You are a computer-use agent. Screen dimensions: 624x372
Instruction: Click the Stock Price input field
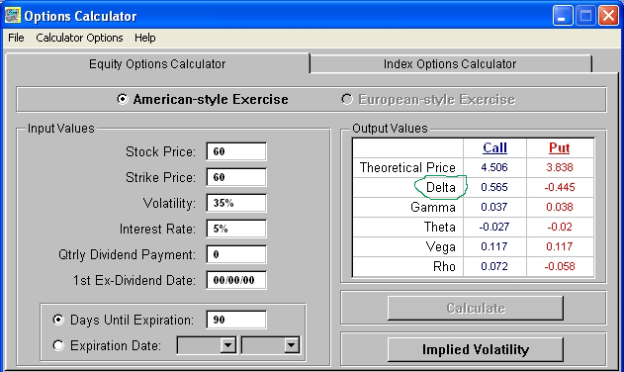pos(236,151)
